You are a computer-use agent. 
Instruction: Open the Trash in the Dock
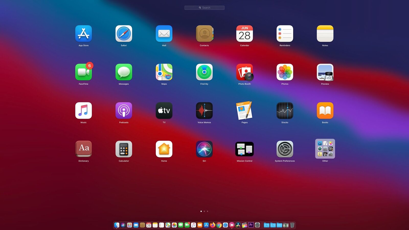click(x=292, y=225)
